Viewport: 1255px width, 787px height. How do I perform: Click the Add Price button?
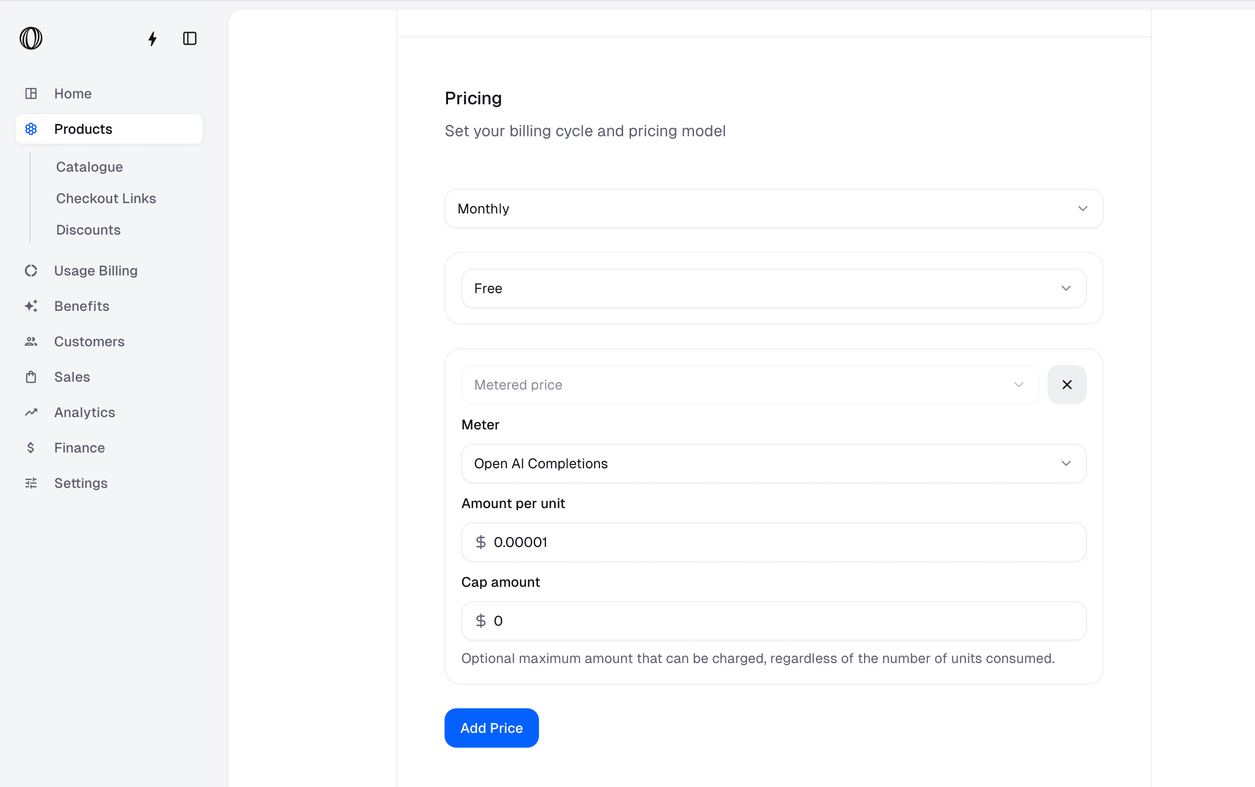coord(491,727)
